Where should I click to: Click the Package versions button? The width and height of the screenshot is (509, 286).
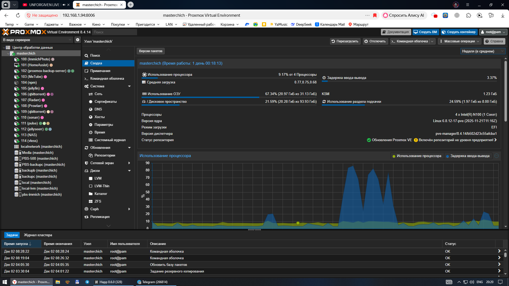(151, 51)
